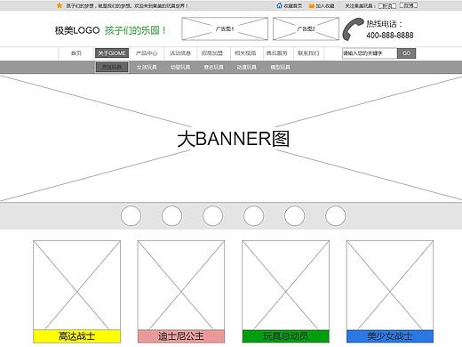Select the sixth carousel indicator circle
The height and width of the screenshot is (347, 462).
[x=335, y=216]
